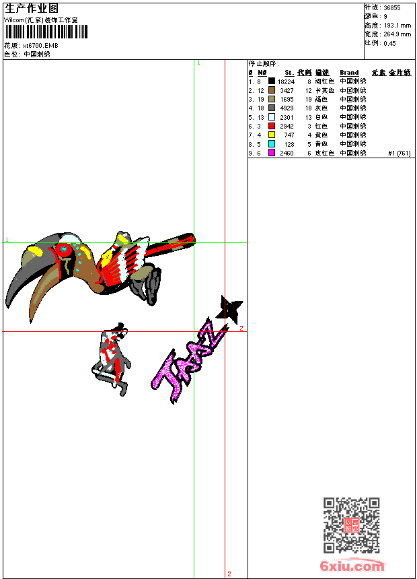Image resolution: width=417 pixels, height=579 pixels.
Task: Click the '金片绣' column header
Action: click(400, 73)
